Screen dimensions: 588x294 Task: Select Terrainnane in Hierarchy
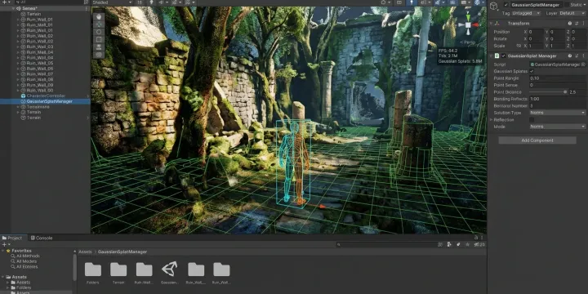(38, 107)
